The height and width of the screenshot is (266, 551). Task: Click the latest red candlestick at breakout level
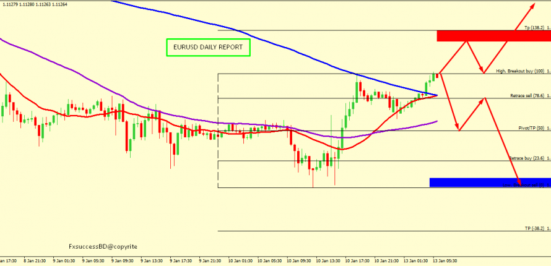437,75
